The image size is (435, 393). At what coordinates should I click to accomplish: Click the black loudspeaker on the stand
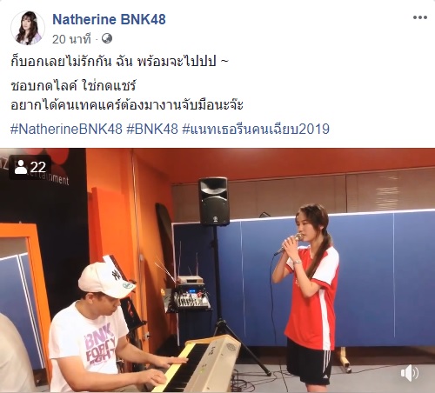point(214,202)
